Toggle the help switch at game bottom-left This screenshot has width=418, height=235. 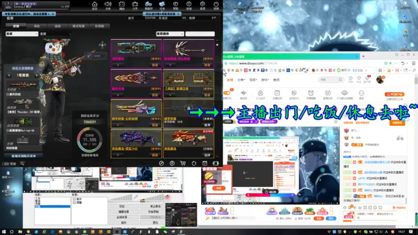[x=6, y=163]
